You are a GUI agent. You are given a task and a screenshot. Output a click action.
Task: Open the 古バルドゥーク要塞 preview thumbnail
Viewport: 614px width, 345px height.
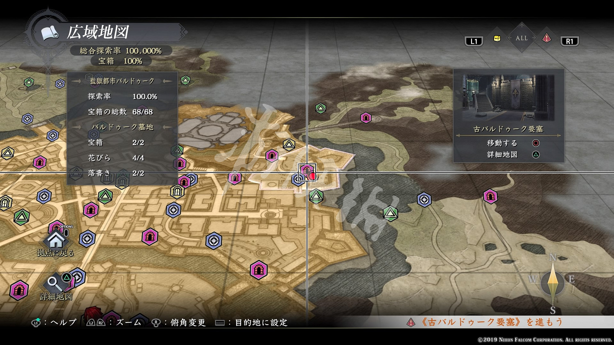[x=508, y=97]
